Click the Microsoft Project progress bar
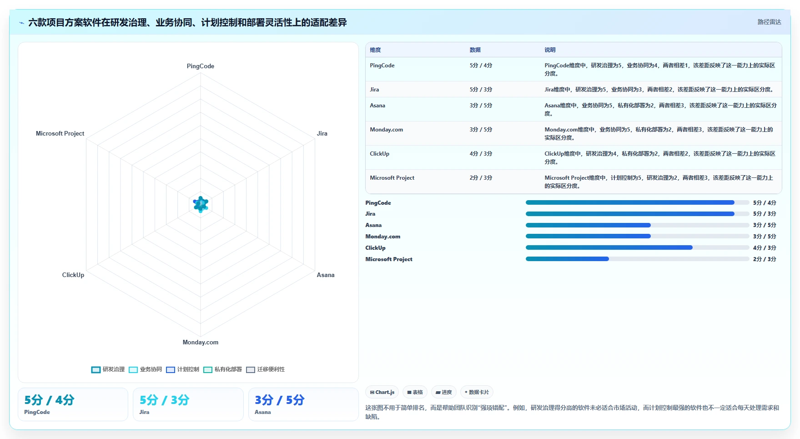Image resolution: width=800 pixels, height=439 pixels. click(x=637, y=259)
